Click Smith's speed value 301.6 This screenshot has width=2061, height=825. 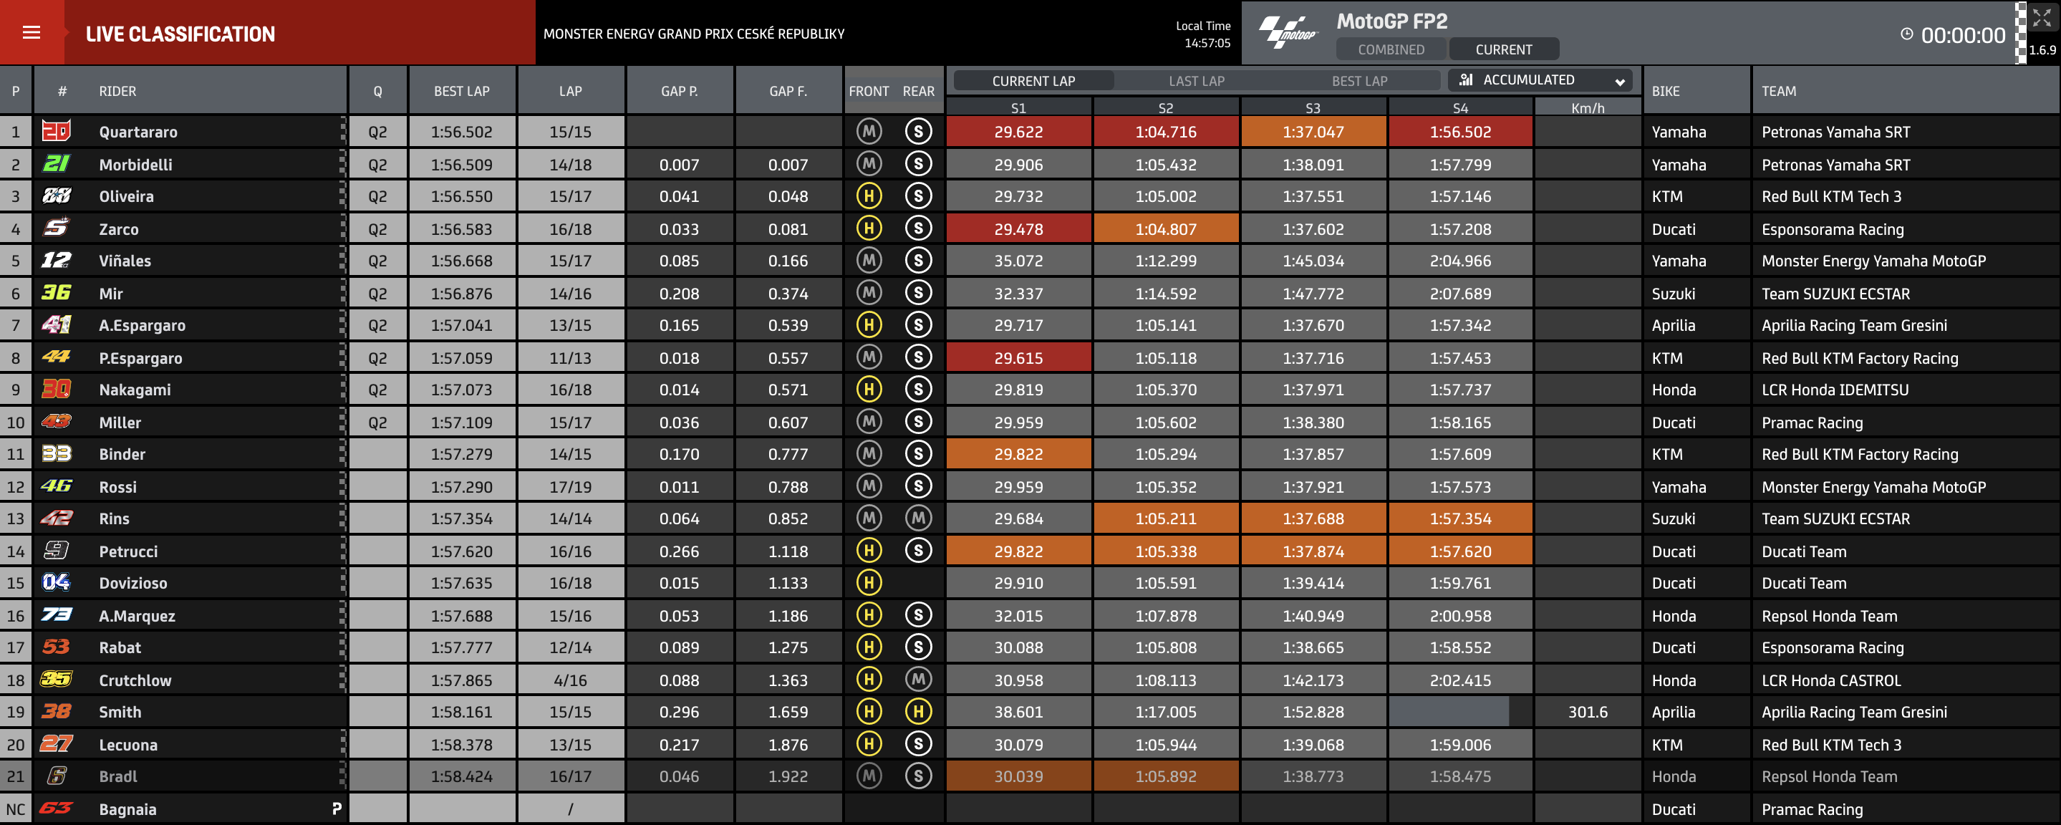[1588, 711]
